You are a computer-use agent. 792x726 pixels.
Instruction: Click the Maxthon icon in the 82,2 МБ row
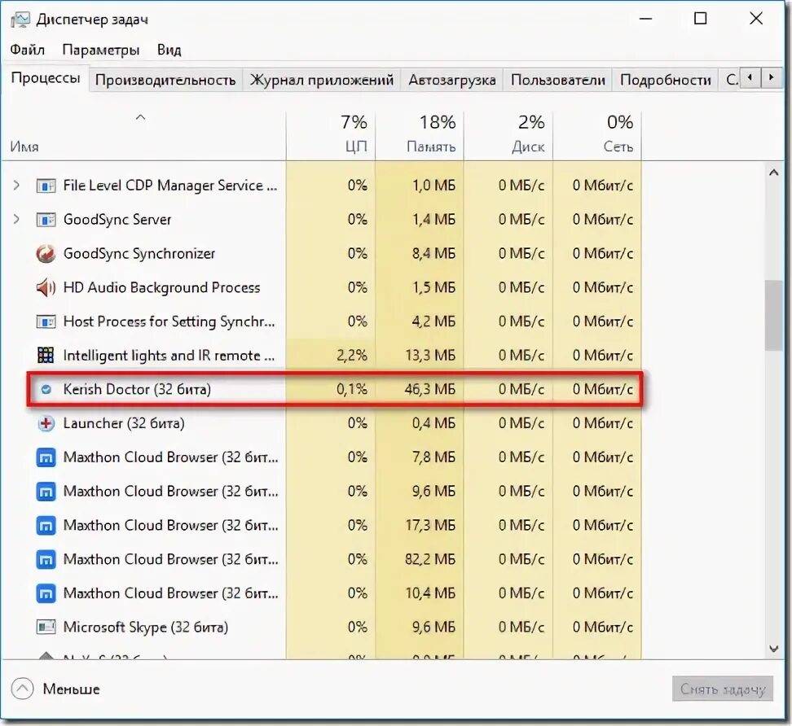coord(46,559)
